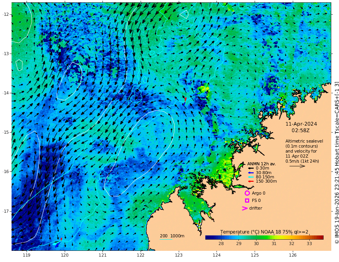
Task: Click the red mooring marker near 120°E, 17.8°S
Action: (x=61, y=239)
